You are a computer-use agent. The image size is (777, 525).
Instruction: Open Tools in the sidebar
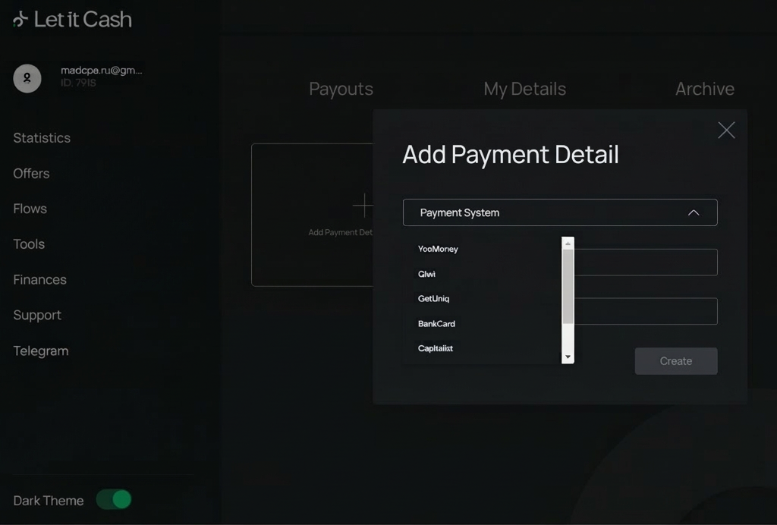tap(29, 244)
